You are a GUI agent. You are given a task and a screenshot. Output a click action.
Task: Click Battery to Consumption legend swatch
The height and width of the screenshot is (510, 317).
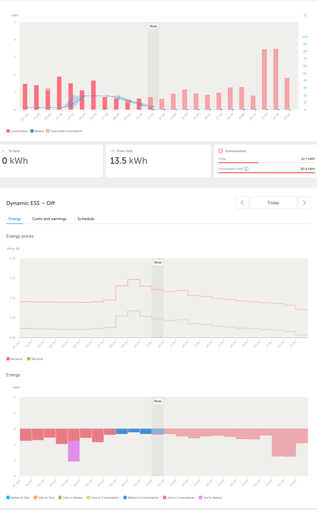click(x=125, y=497)
